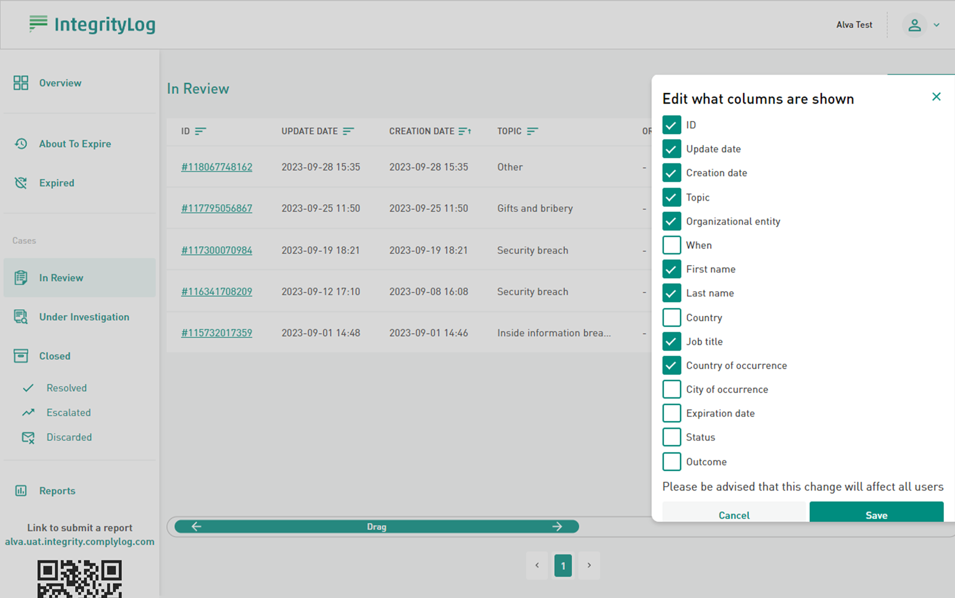Go to next page arrow
The height and width of the screenshot is (598, 955).
pos(589,565)
